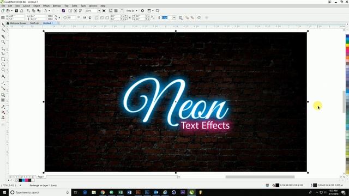Screen dimensions: 349x196
Task: Select the Text tool (A)
Action: (3, 76)
